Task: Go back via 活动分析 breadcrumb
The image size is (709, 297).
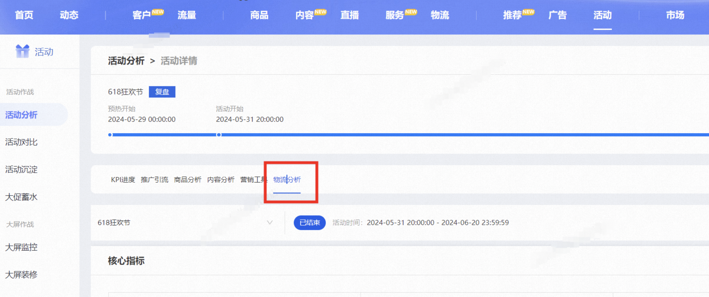Action: (126, 61)
